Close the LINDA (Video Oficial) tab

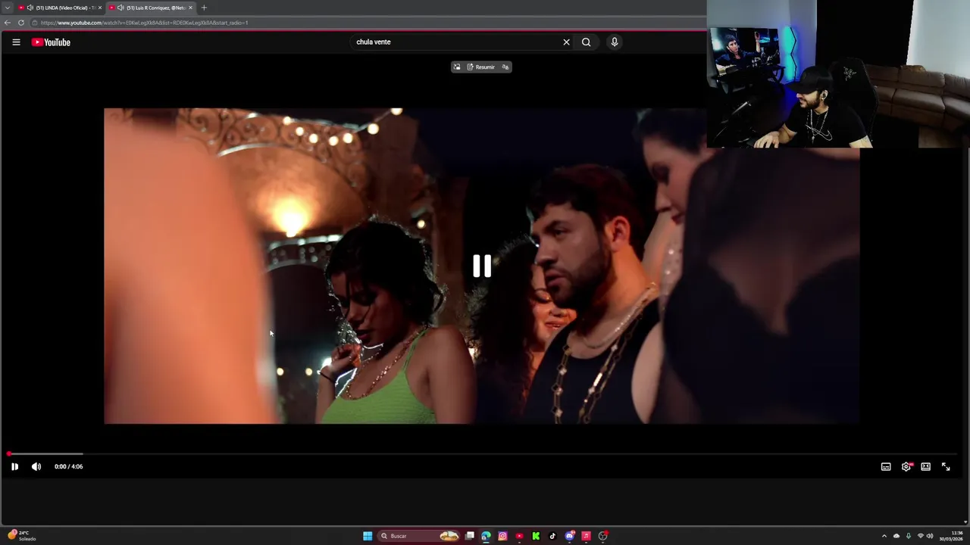pos(99,8)
